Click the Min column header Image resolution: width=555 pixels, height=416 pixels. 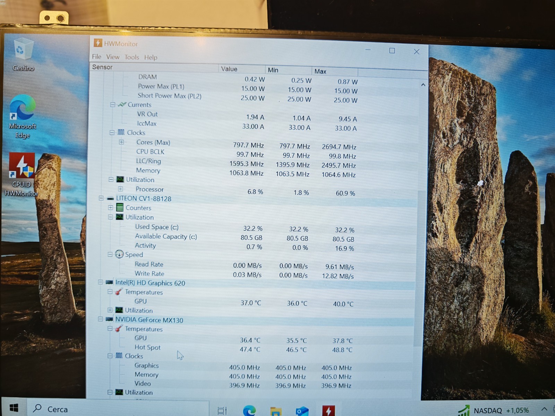tap(289, 70)
